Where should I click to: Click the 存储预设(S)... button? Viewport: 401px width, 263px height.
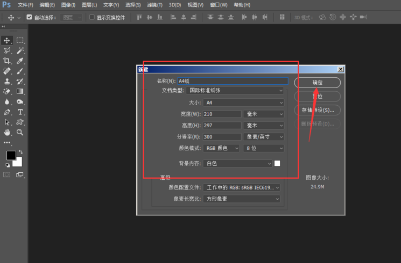[x=318, y=110]
